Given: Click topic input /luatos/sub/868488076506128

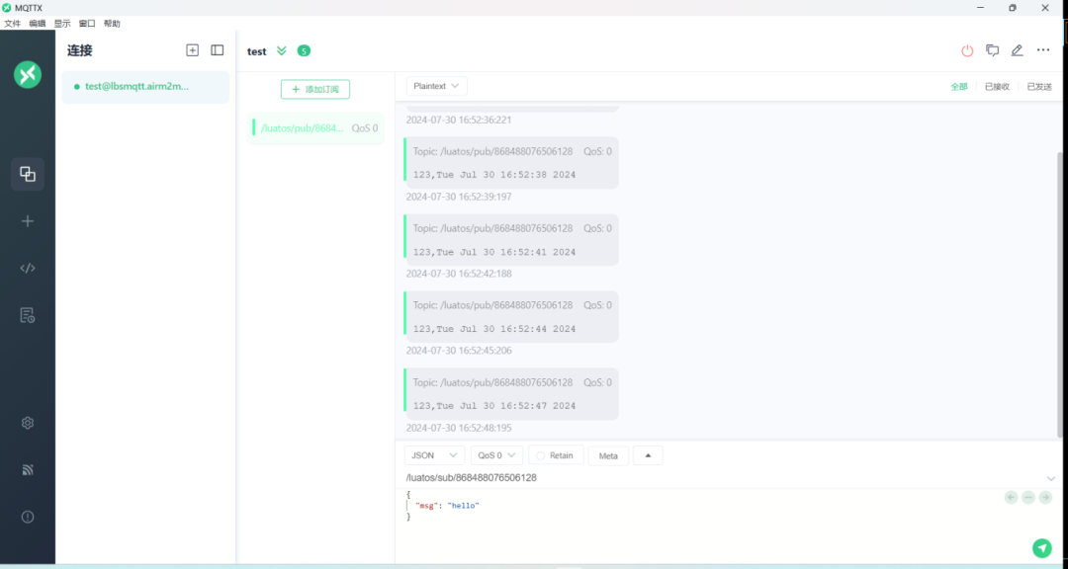Looking at the screenshot, I should 722,478.
